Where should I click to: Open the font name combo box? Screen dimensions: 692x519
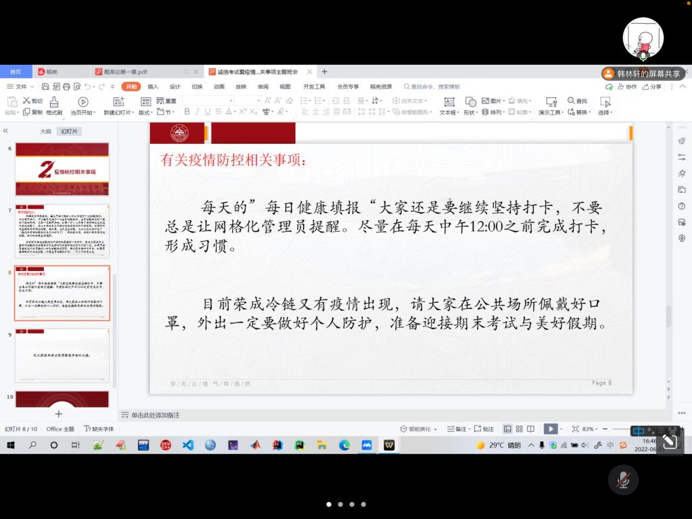pyautogui.click(x=208, y=100)
